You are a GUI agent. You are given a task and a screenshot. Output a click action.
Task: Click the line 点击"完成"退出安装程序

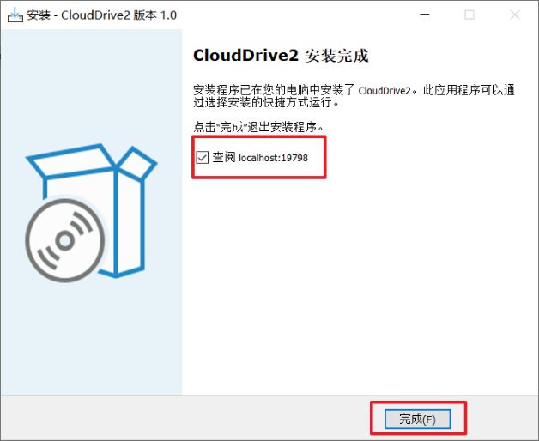point(258,127)
